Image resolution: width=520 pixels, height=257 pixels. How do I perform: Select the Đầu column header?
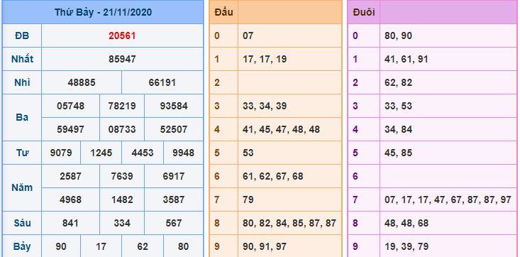[x=223, y=12]
